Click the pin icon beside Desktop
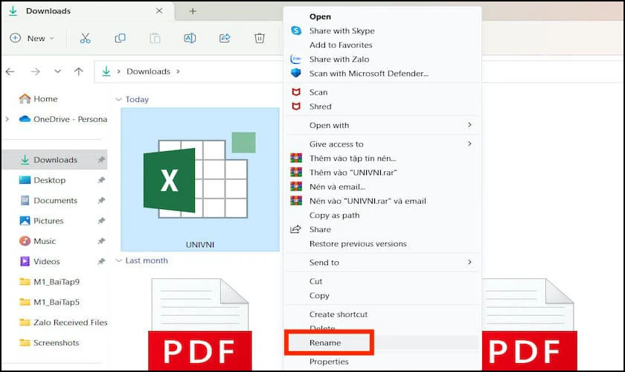 coord(101,180)
